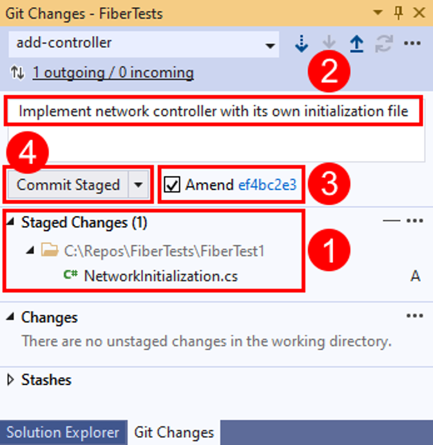Uncheck the Amend checkbox
Viewport: 433px width, 445px height.
[171, 185]
